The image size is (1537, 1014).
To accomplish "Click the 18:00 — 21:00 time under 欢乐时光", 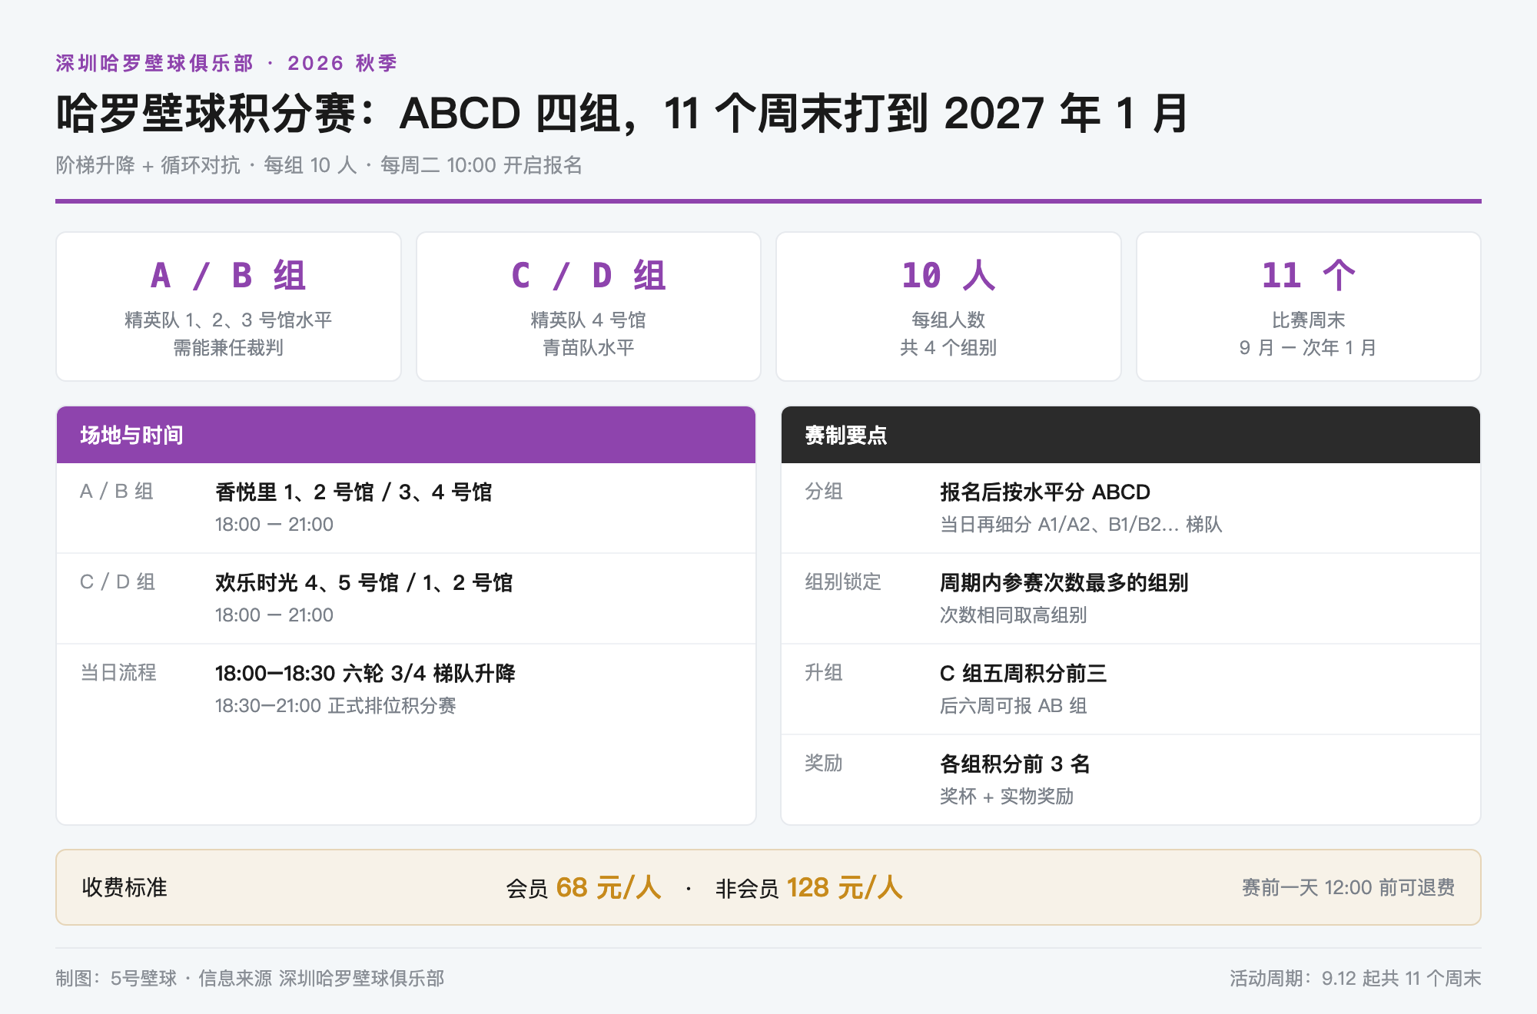I will click(x=274, y=615).
